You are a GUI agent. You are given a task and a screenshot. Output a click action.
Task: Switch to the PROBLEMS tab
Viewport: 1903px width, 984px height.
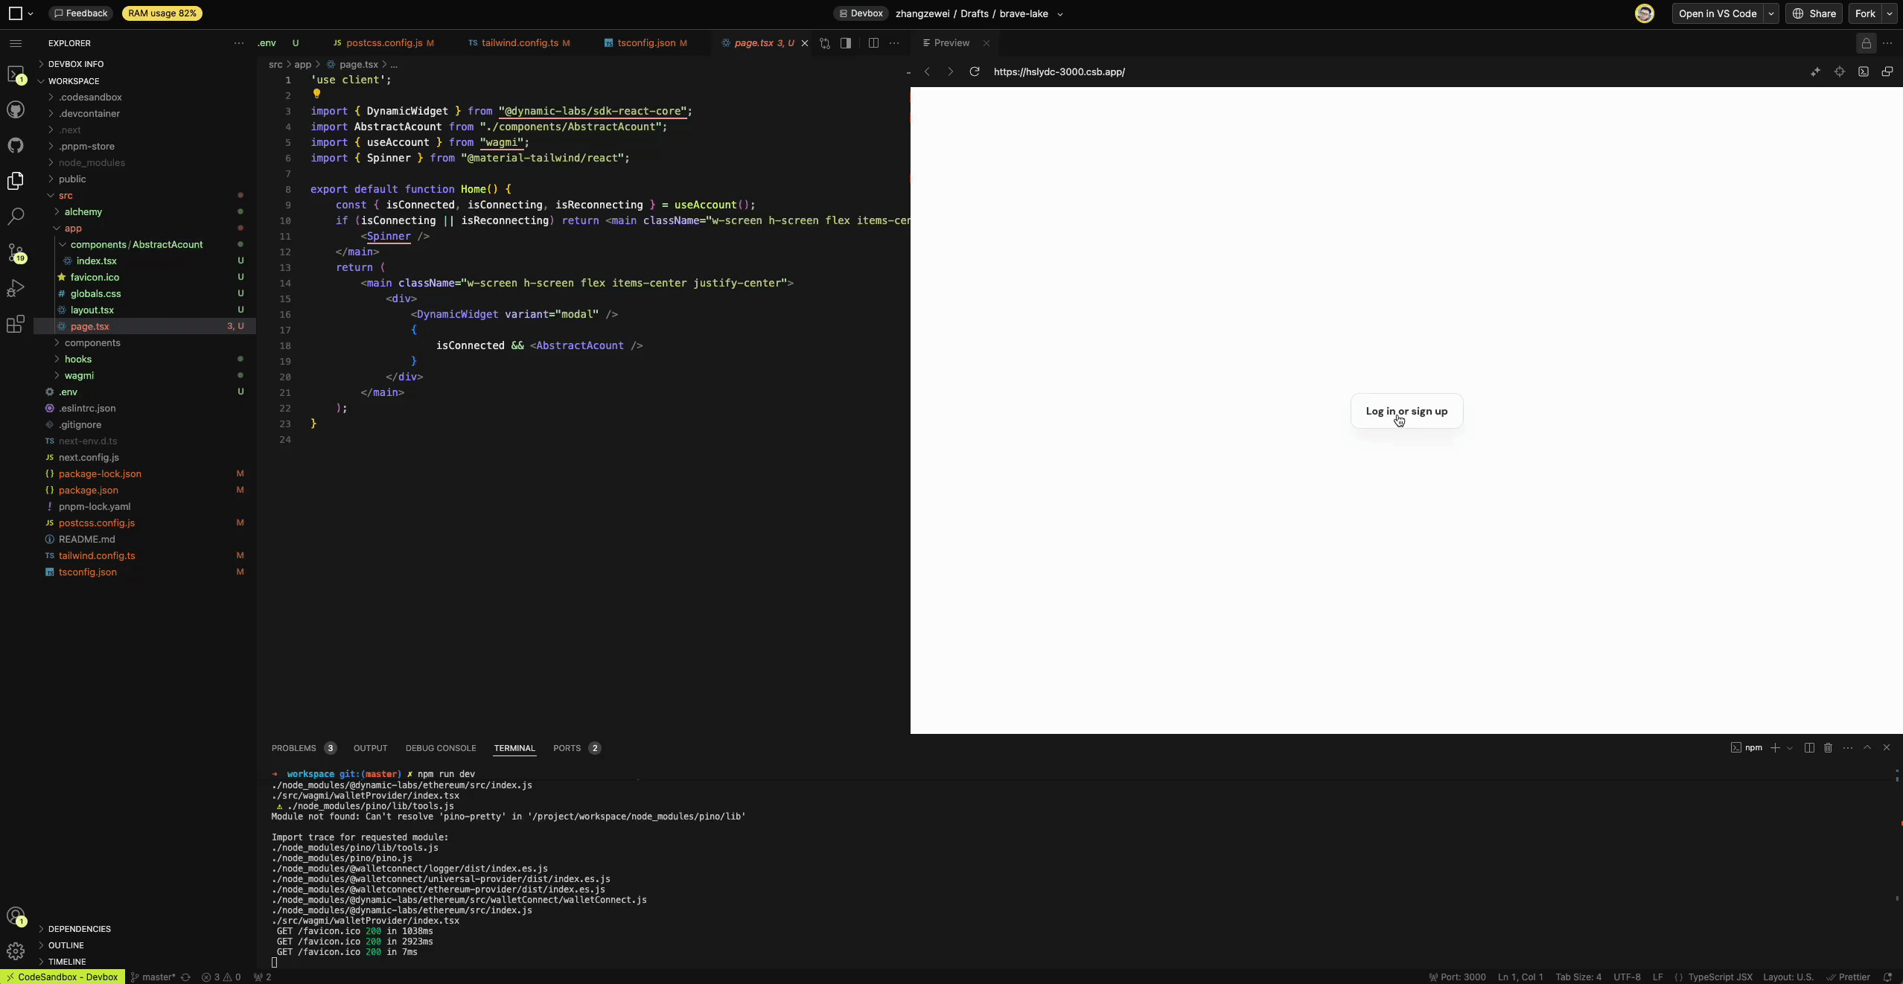point(295,748)
